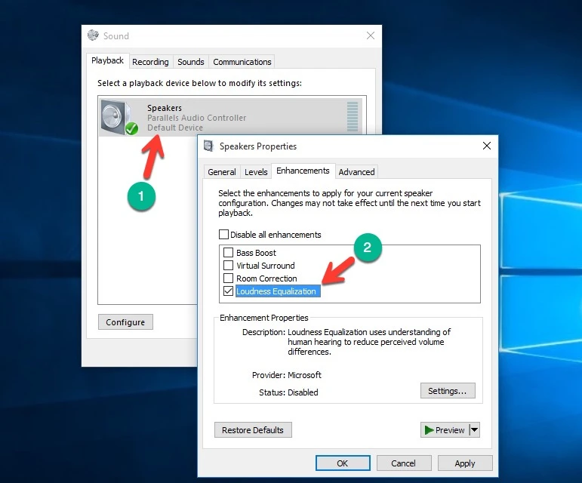
Task: Toggle Disable all enhancements checkbox
Action: click(x=223, y=235)
